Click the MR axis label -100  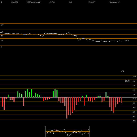coord(134,121)
